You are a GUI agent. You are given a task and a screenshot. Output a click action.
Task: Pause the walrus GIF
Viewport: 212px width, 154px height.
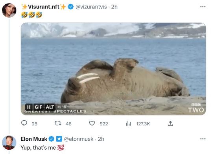[29, 107]
